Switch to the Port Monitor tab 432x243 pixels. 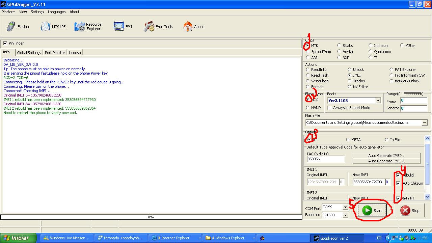point(55,53)
